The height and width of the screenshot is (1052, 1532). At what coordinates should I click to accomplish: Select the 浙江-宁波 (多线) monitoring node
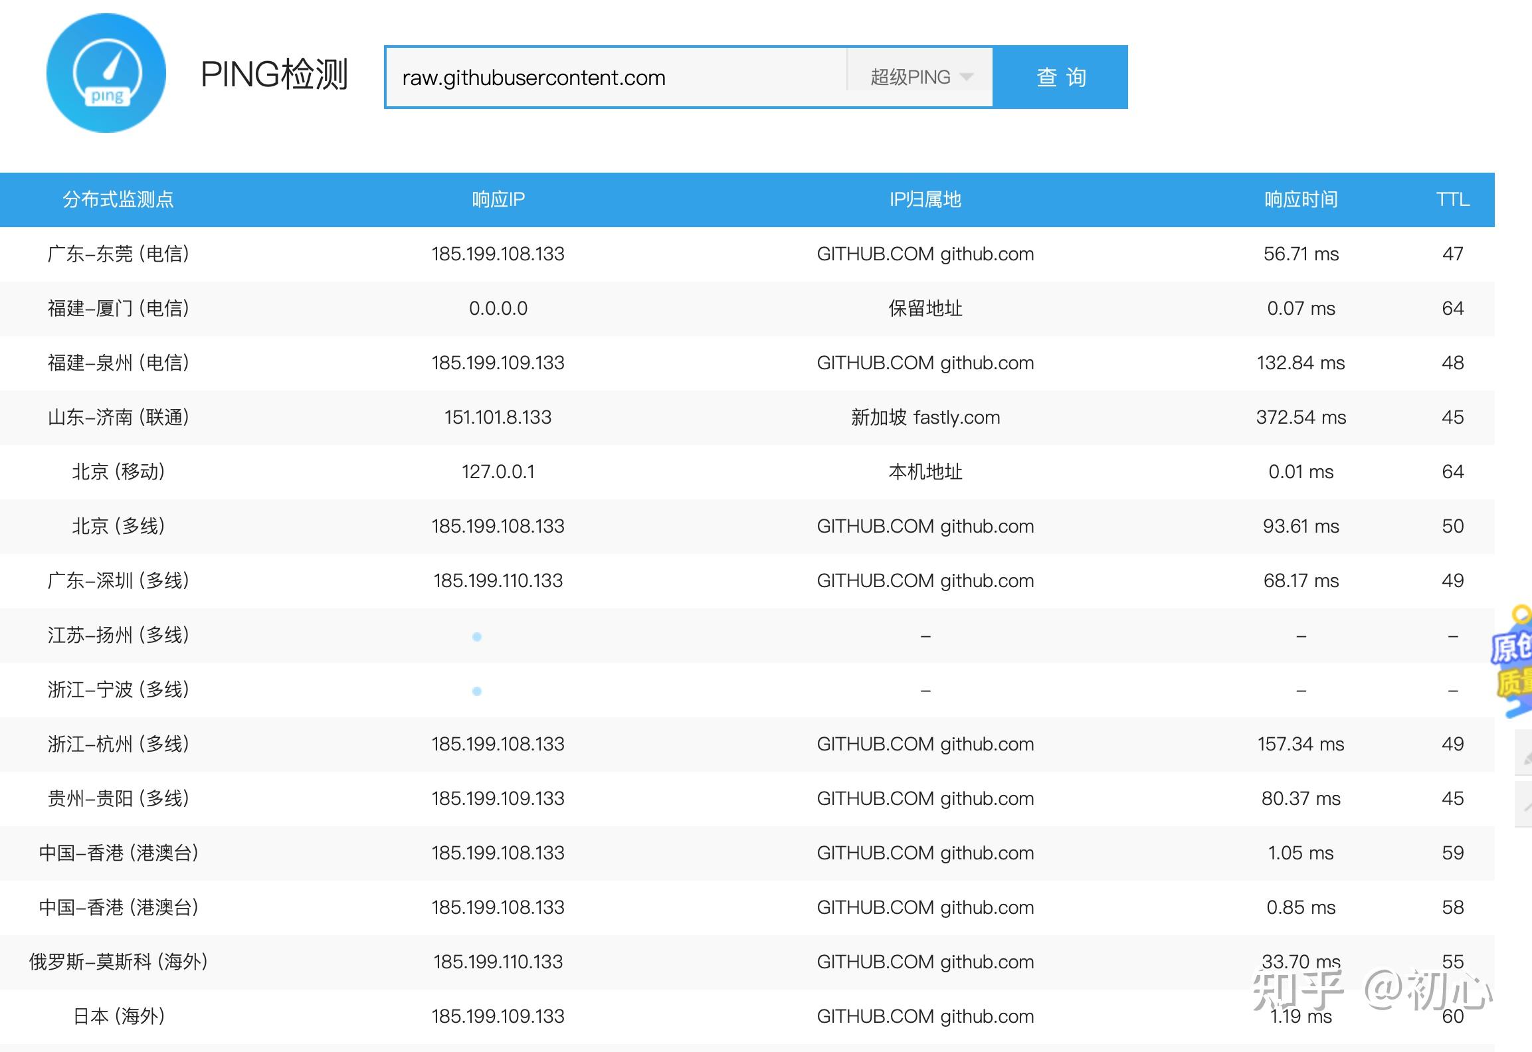[x=118, y=689]
